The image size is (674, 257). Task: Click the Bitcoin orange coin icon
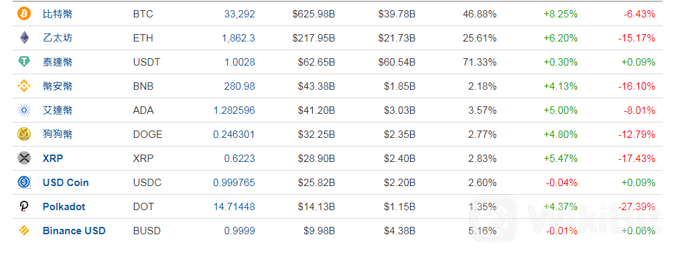24,14
